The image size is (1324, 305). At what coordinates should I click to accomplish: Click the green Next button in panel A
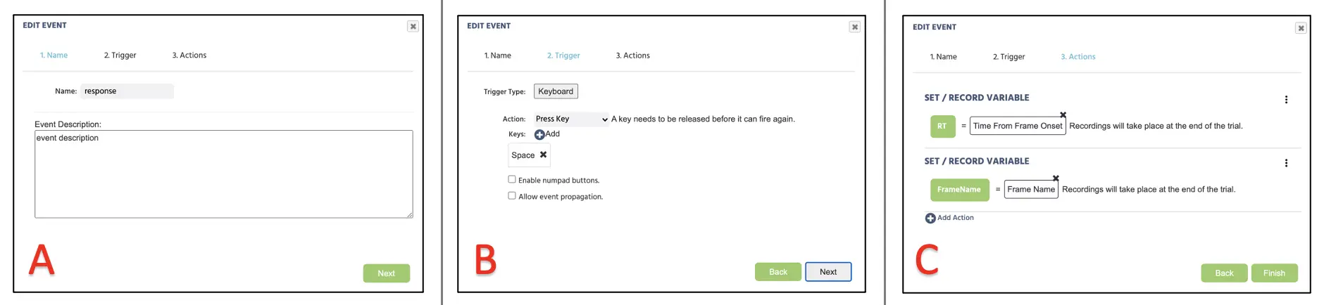pos(387,273)
